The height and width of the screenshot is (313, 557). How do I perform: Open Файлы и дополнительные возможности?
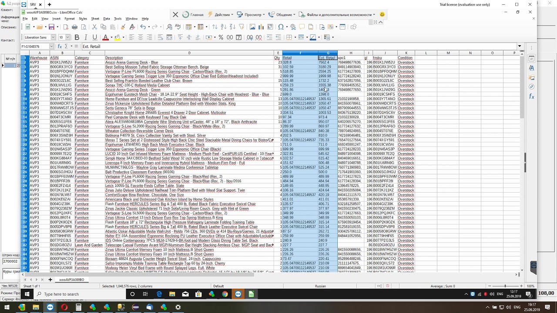pyautogui.click(x=337, y=14)
